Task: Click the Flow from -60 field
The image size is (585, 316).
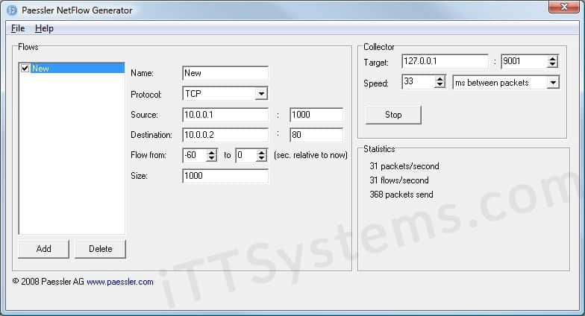Action: pos(195,155)
